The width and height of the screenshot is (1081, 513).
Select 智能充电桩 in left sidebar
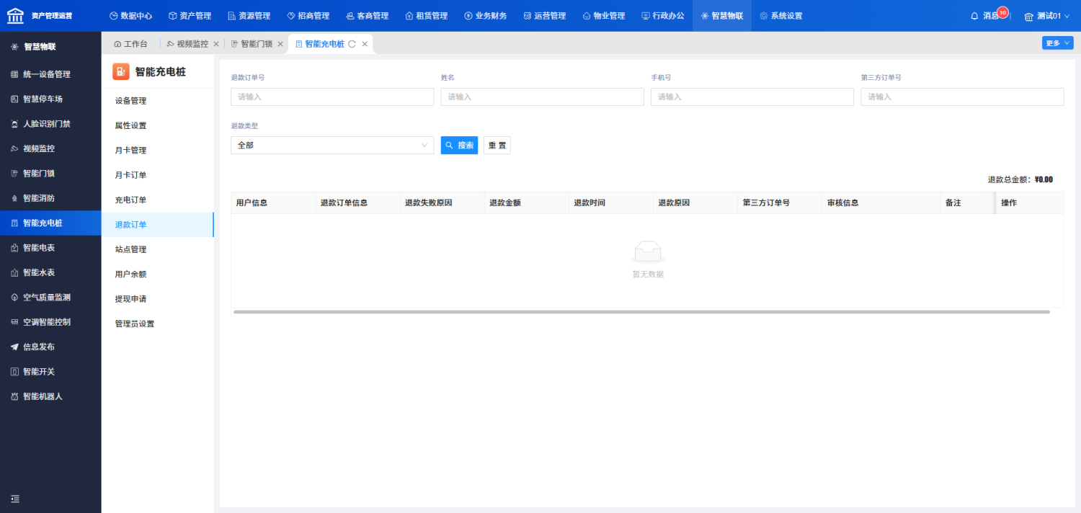pyautogui.click(x=50, y=223)
